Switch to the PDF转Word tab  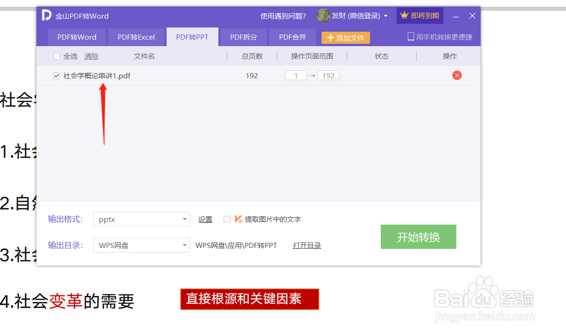(77, 37)
